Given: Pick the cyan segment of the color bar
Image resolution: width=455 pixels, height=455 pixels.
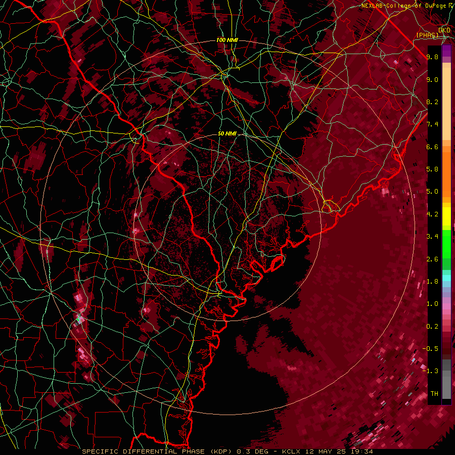Looking at the screenshot, I should (446, 278).
